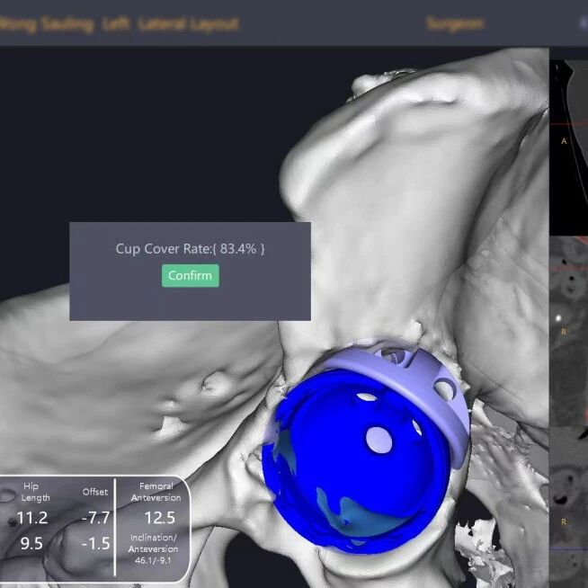Select the Offset value -1.5
The image size is (588, 588).
[96, 543]
